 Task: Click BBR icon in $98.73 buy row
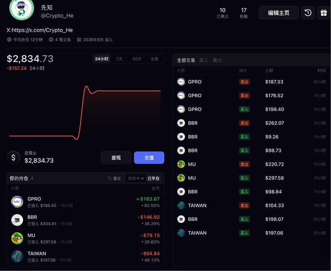181,150
